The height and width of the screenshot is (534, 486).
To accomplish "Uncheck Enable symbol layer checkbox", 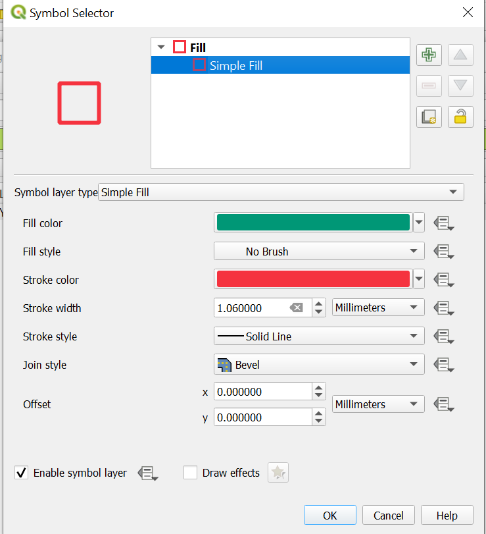I will point(22,473).
